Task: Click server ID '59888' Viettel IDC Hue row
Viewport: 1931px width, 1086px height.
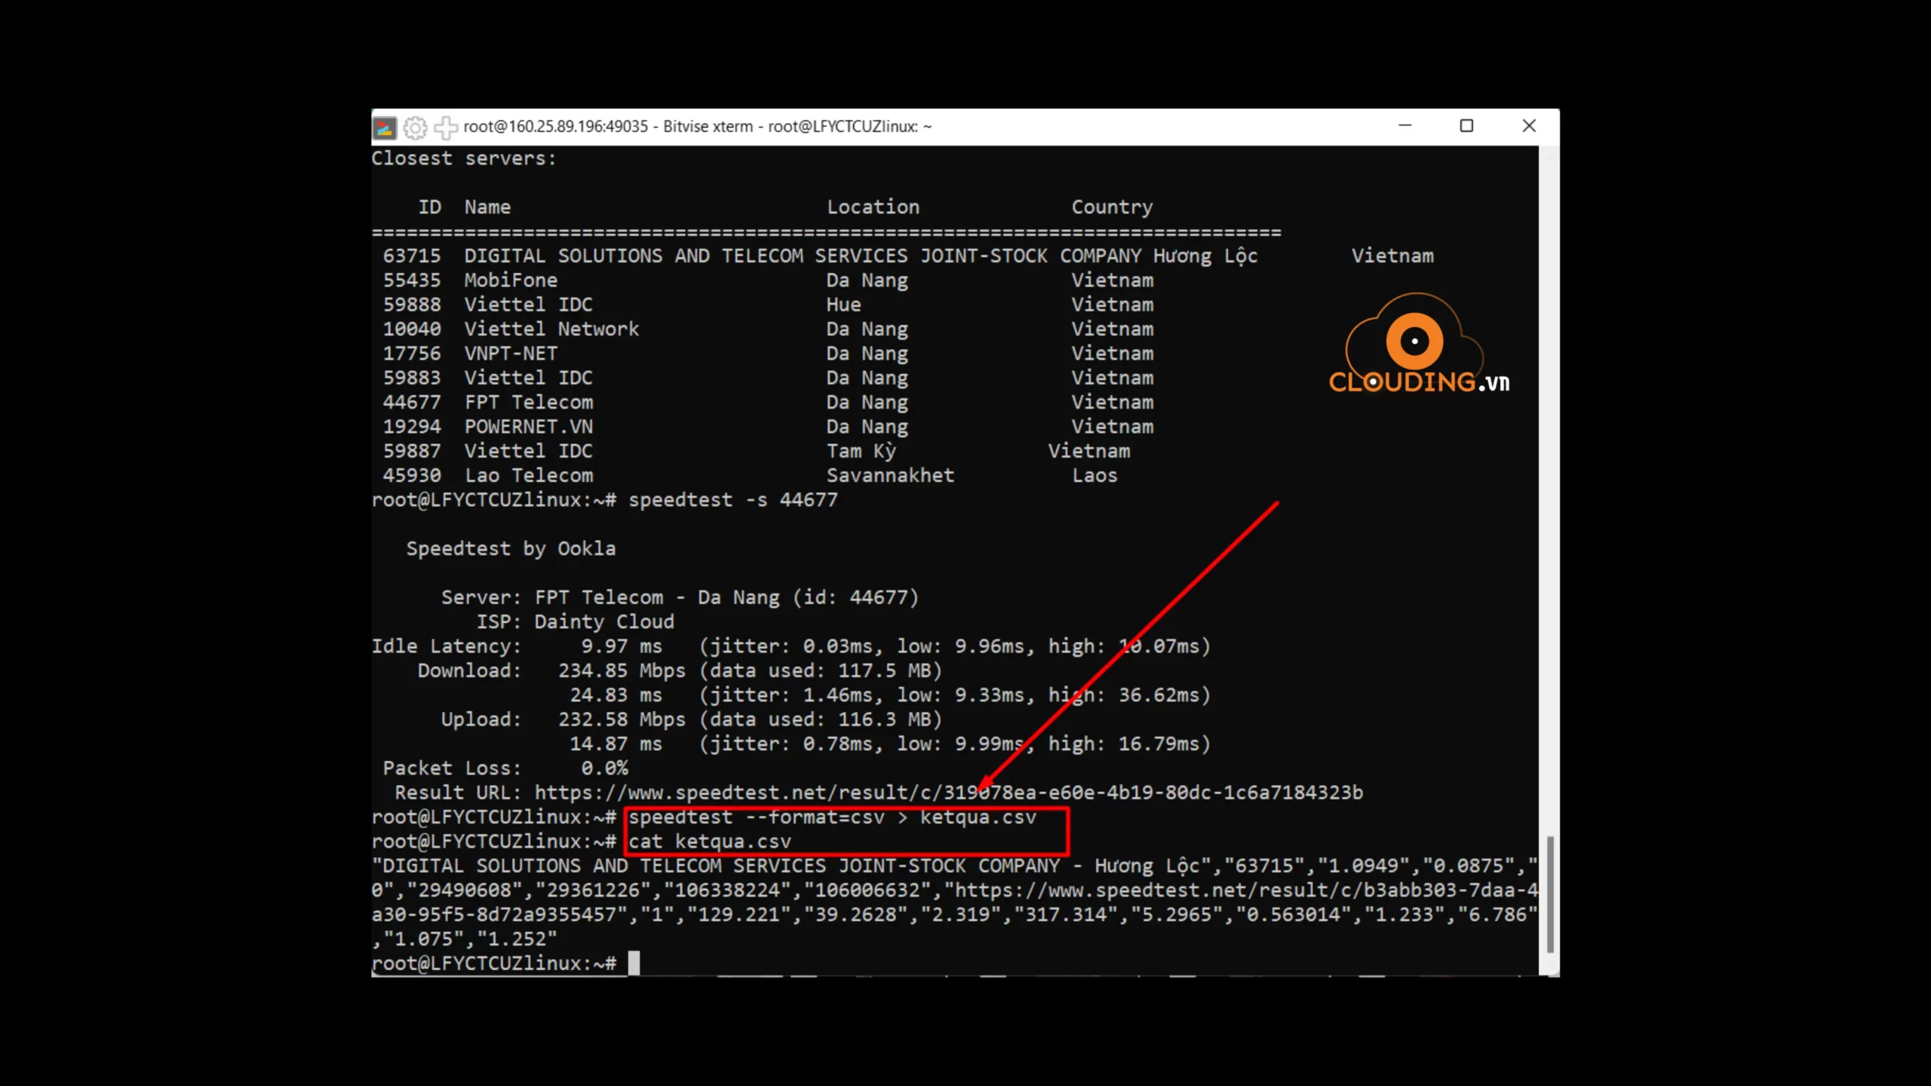Action: point(412,305)
